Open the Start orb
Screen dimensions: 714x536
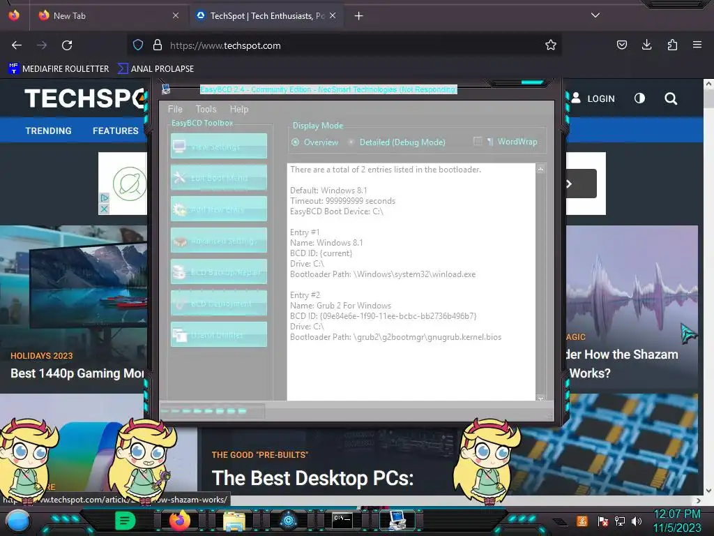[x=18, y=521]
